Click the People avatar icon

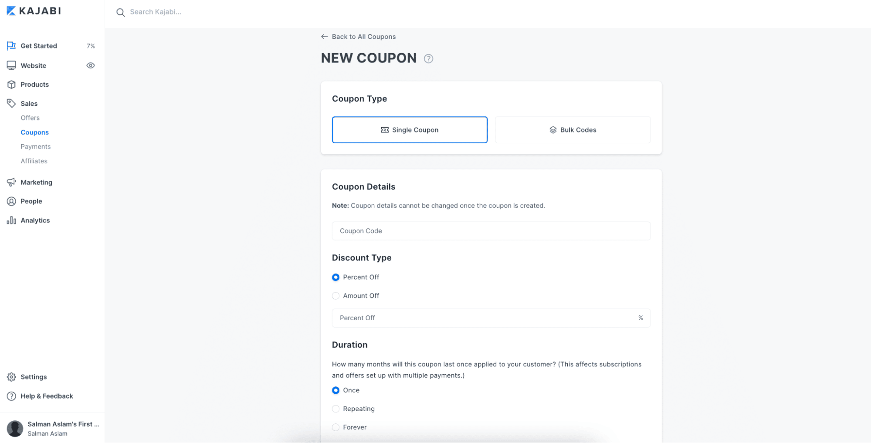coord(11,201)
